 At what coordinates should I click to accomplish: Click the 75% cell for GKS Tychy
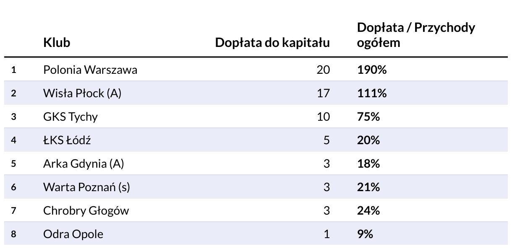(x=368, y=117)
